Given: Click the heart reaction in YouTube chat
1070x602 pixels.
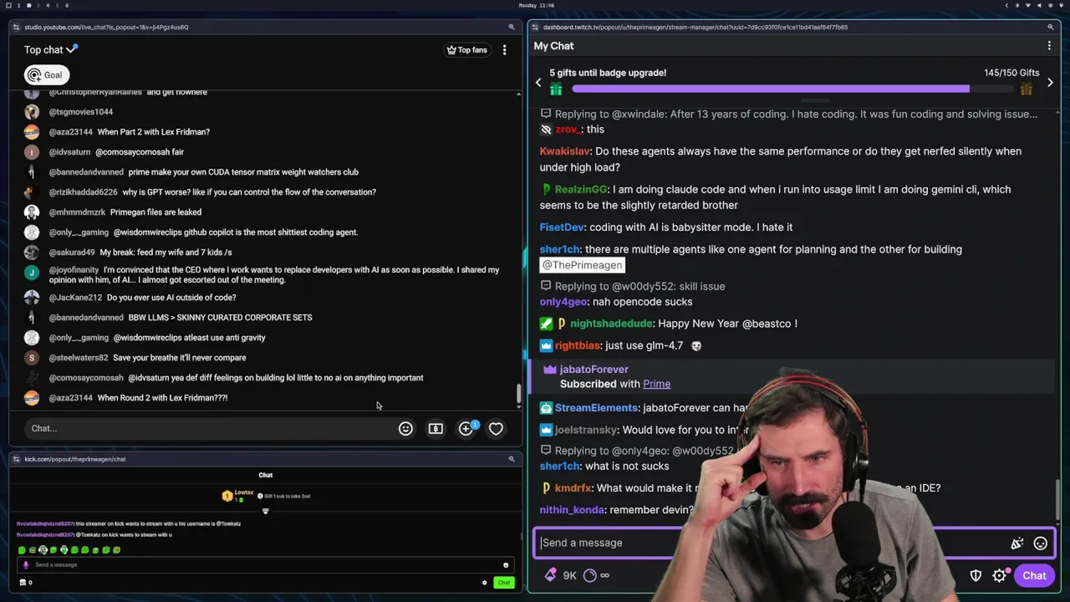Looking at the screenshot, I should (496, 428).
